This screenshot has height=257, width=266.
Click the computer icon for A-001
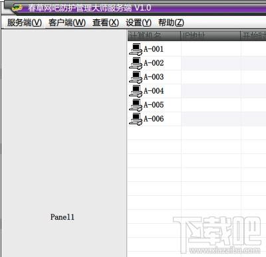136,49
